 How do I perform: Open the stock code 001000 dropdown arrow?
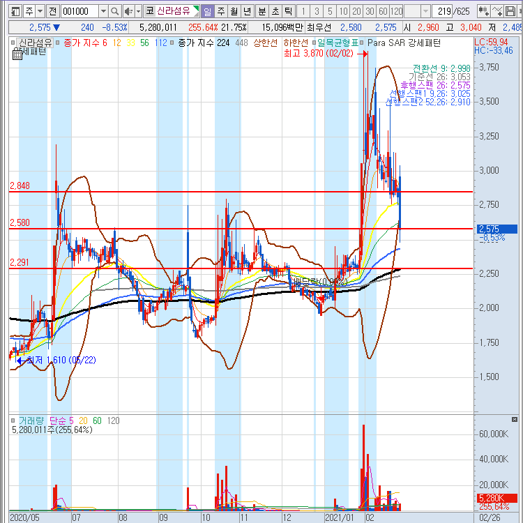pos(103,12)
